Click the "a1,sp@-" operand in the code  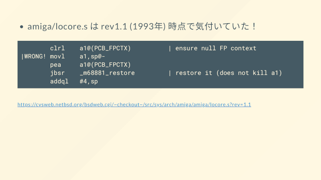92,56
